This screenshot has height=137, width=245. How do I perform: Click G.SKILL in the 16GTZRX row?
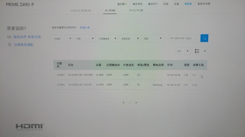point(61,75)
